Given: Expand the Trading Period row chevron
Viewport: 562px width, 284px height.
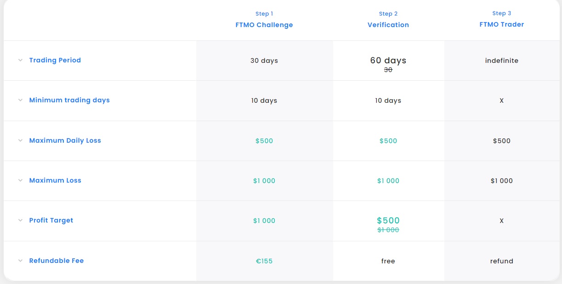Looking at the screenshot, I should pyautogui.click(x=20, y=60).
